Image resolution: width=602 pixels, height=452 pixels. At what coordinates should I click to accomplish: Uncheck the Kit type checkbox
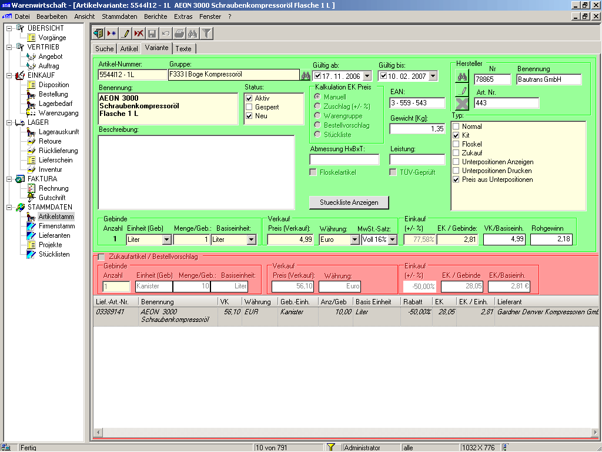tap(456, 135)
